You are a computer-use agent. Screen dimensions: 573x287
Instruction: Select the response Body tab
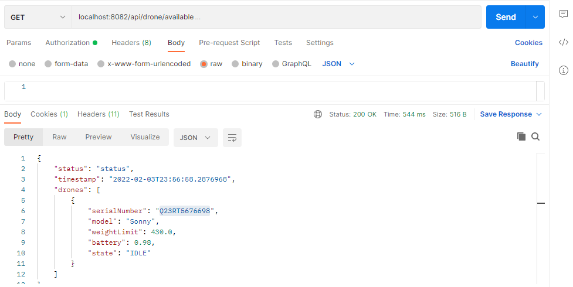[x=12, y=114]
